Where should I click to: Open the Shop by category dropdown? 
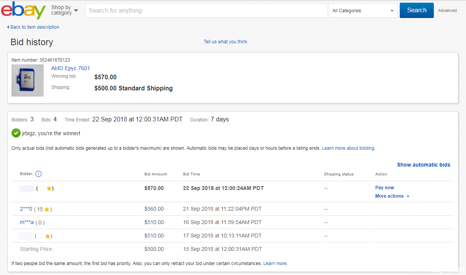[64, 10]
